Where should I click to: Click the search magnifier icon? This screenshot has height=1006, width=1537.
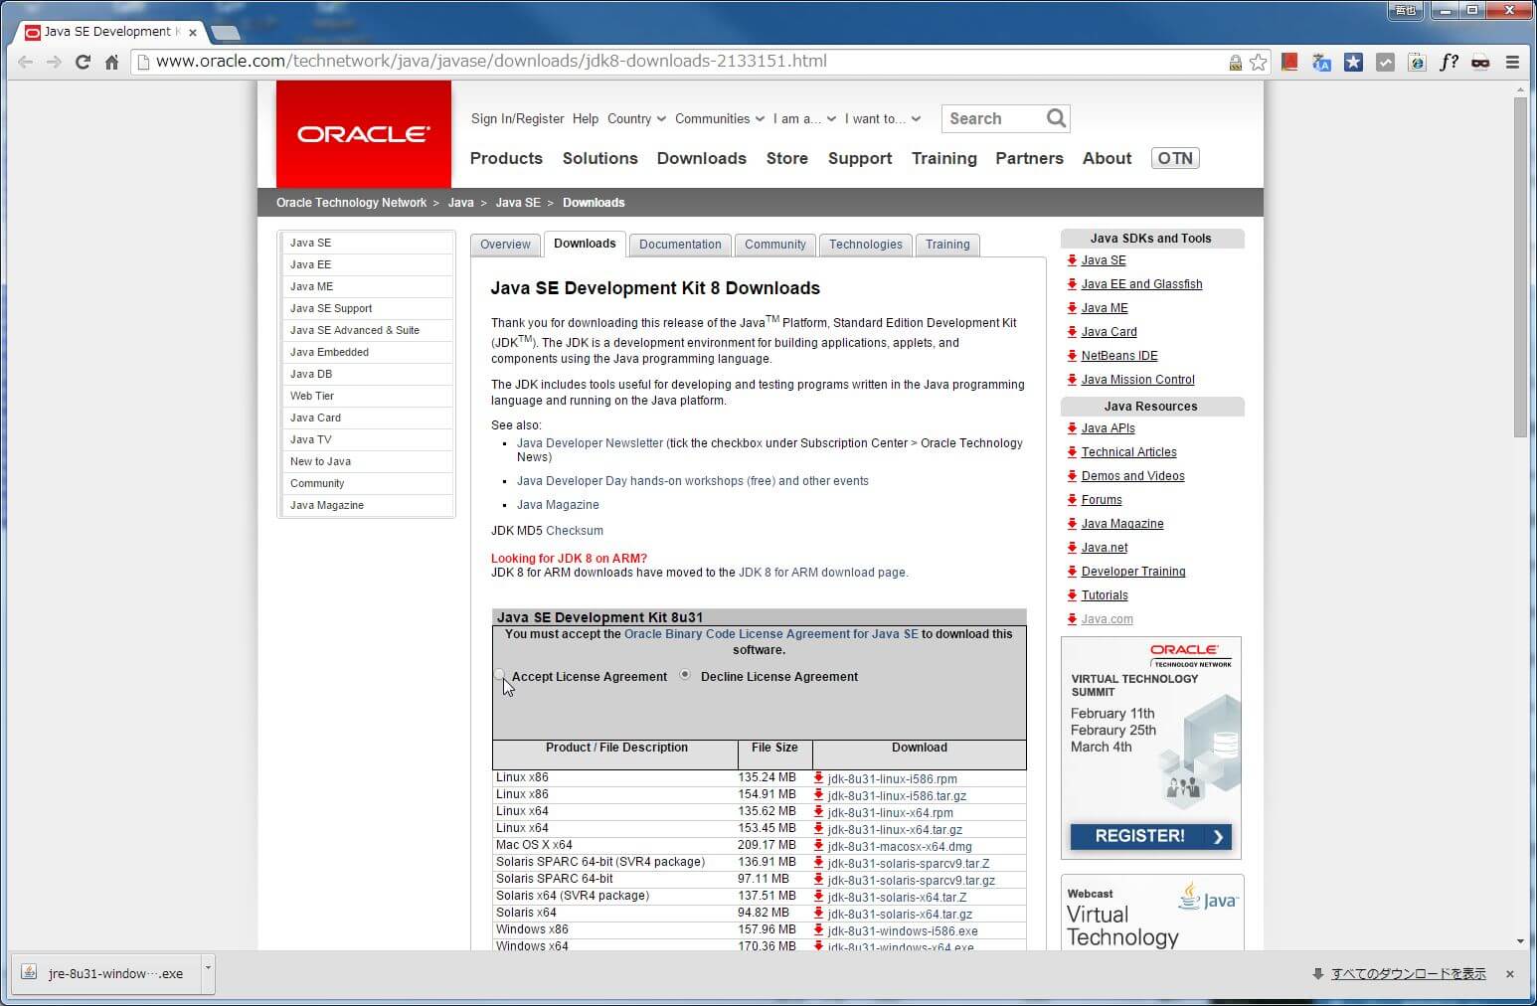pos(1056,118)
